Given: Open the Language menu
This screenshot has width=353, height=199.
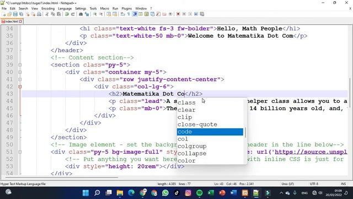Looking at the screenshot, I should pos(65,9).
